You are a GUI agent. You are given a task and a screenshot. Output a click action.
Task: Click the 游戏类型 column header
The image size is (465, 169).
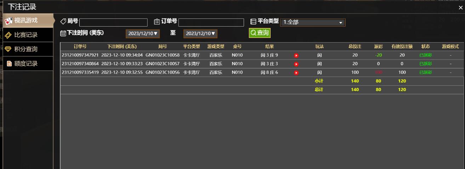(x=216, y=46)
